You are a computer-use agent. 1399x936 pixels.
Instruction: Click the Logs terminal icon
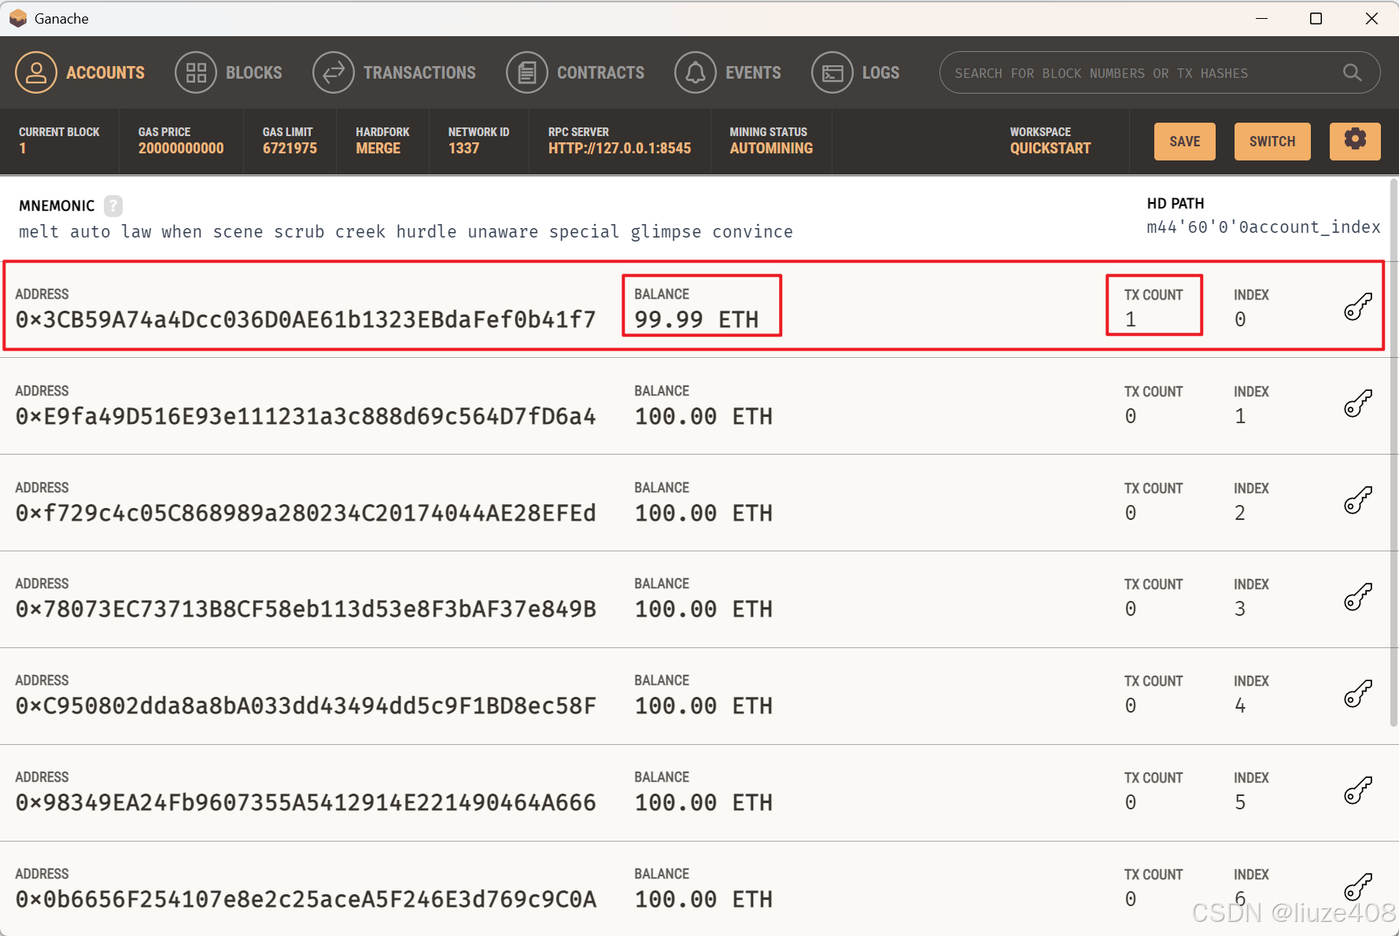[832, 72]
